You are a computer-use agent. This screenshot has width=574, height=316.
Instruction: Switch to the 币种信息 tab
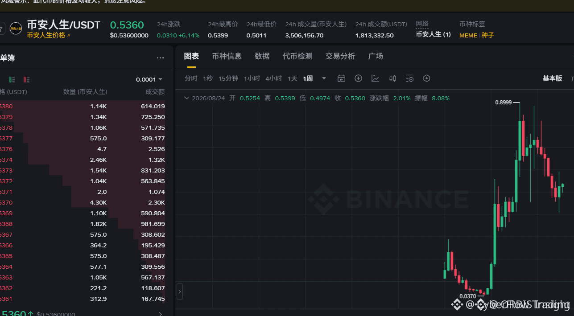click(x=227, y=56)
